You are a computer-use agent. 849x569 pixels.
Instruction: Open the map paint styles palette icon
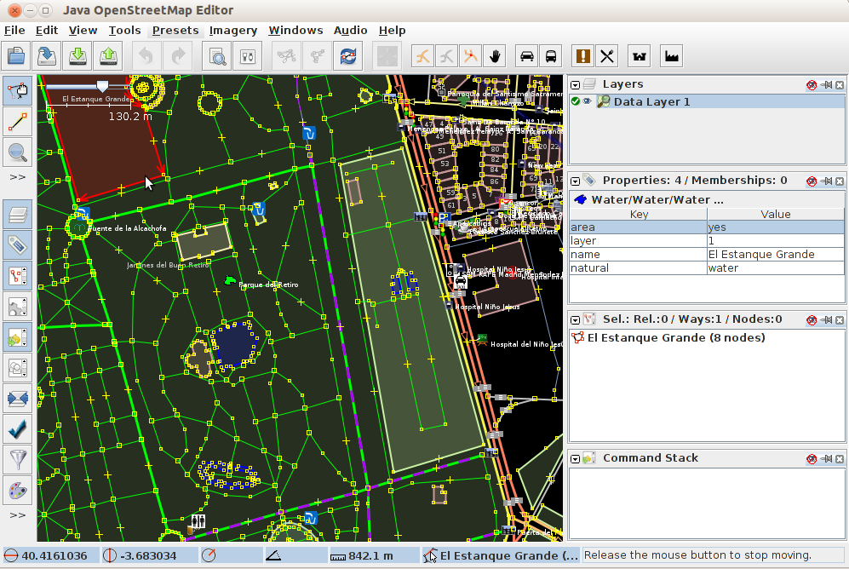18,491
